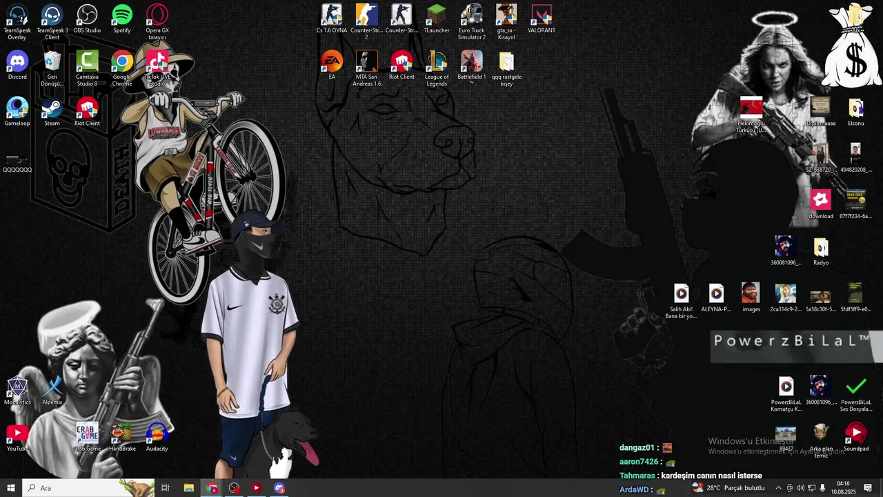Viewport: 883px width, 497px height.
Task: Select the 89437 image file
Action: [x=786, y=438]
